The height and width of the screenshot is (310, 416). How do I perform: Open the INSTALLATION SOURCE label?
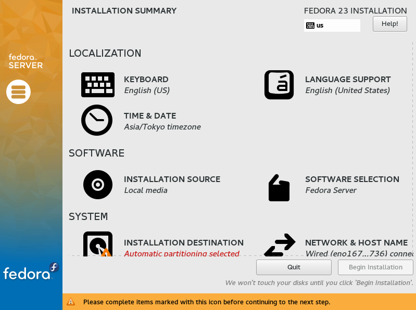172,179
